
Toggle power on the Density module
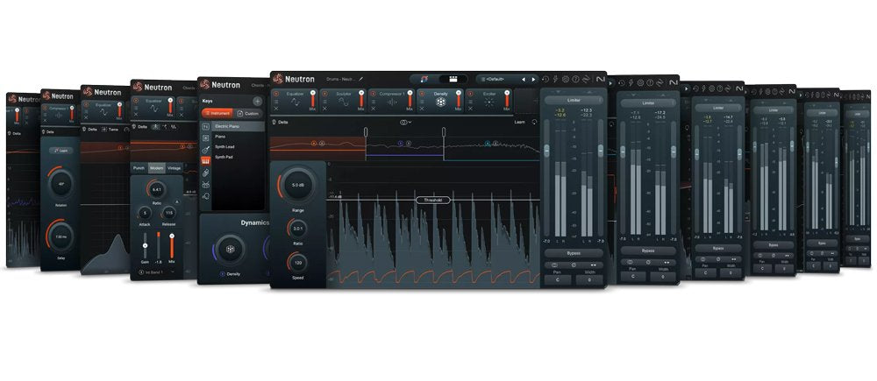(x=422, y=92)
